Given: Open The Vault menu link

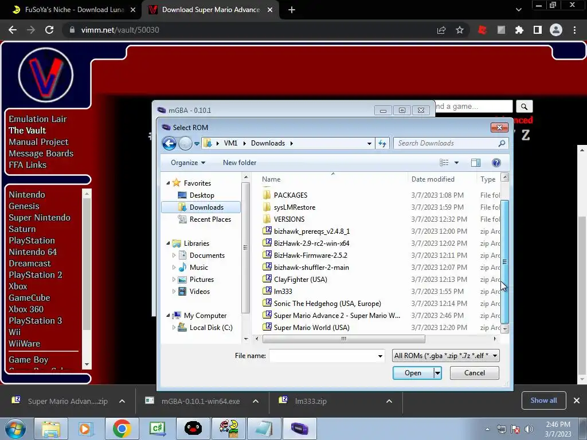Looking at the screenshot, I should click(28, 131).
